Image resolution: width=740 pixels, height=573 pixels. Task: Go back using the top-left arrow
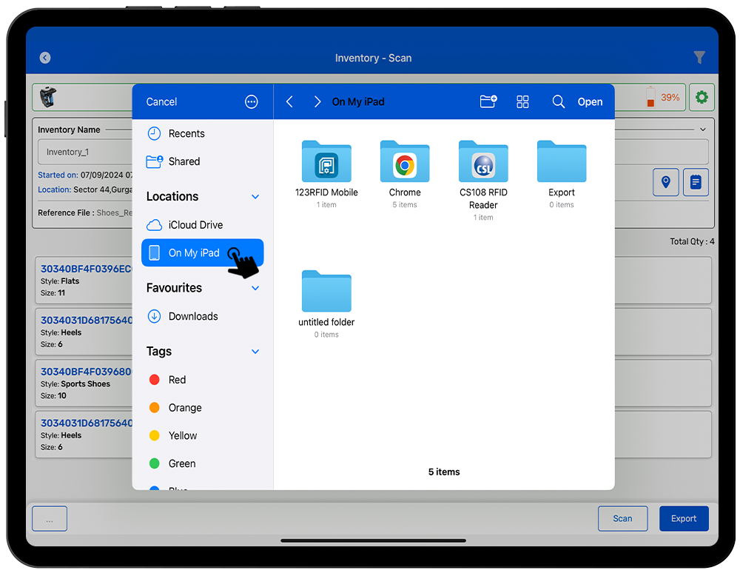[45, 58]
